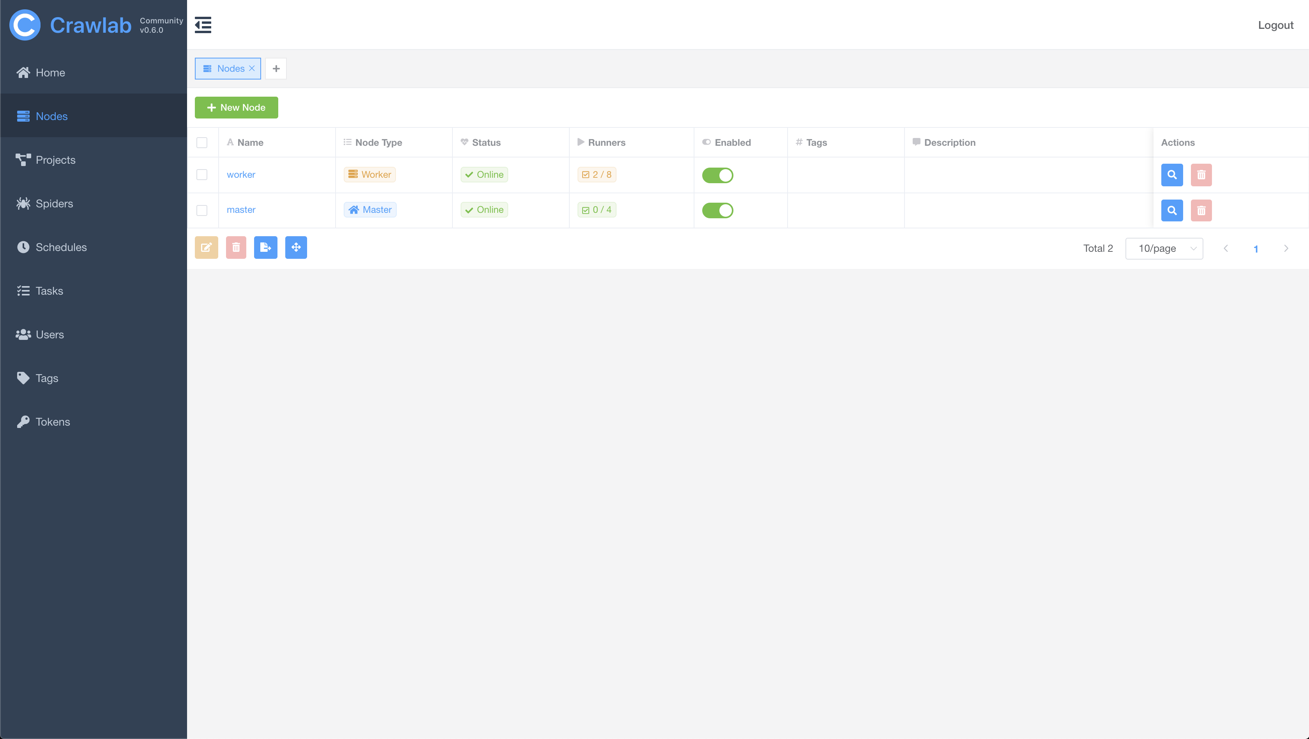Screen dimensions: 1309x739
Task: Select the worker row checkbox
Action: (202, 175)
